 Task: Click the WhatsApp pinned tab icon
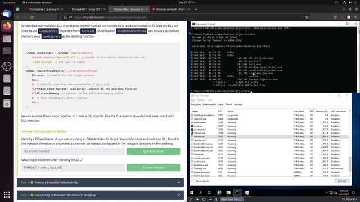click(x=17, y=10)
